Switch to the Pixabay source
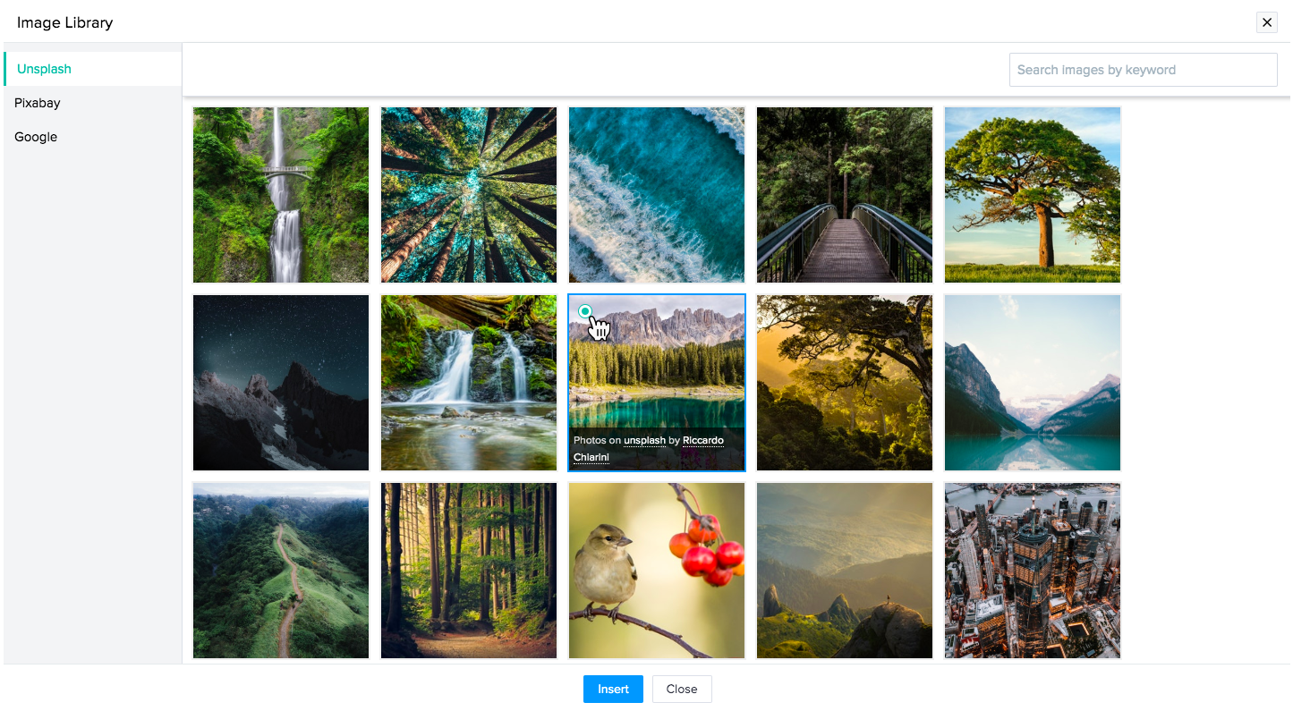The width and height of the screenshot is (1293, 711). coord(38,103)
